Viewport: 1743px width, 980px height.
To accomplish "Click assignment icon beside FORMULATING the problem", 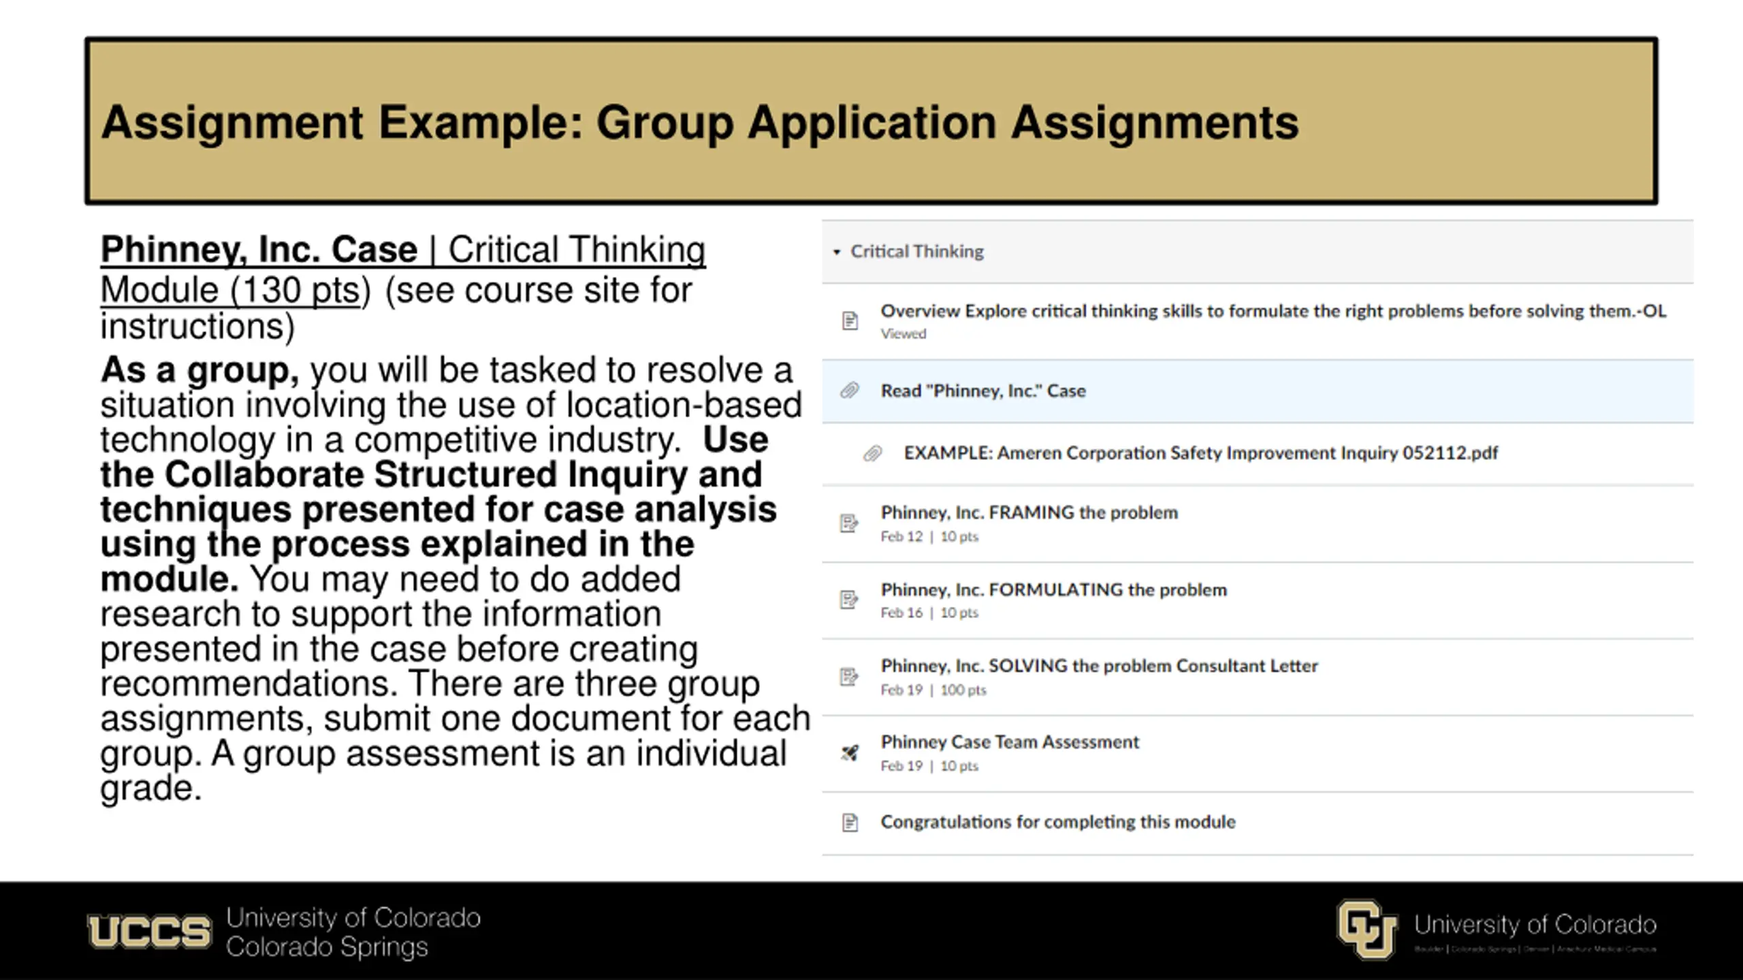I will tap(849, 600).
